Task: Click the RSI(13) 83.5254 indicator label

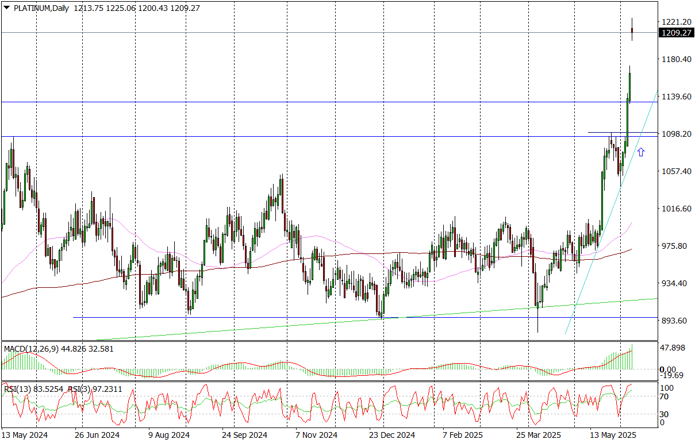Action: click(x=34, y=389)
